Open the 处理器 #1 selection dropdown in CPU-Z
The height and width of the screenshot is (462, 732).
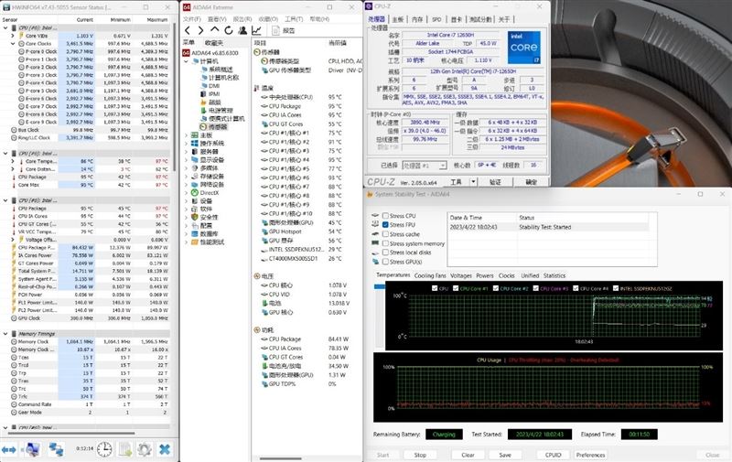(425, 166)
